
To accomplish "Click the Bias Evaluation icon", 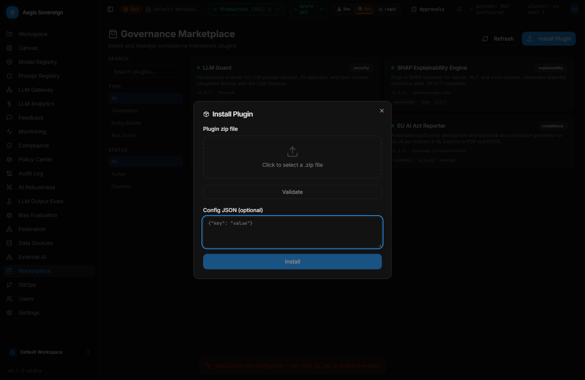I will coord(9,215).
